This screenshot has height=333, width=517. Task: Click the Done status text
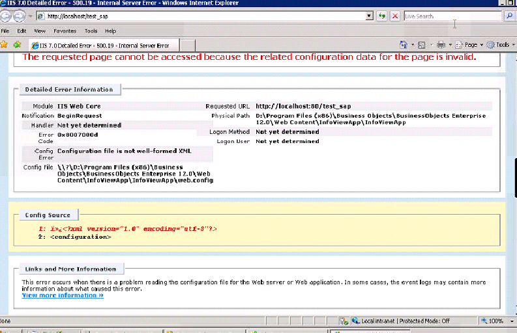coord(5,321)
